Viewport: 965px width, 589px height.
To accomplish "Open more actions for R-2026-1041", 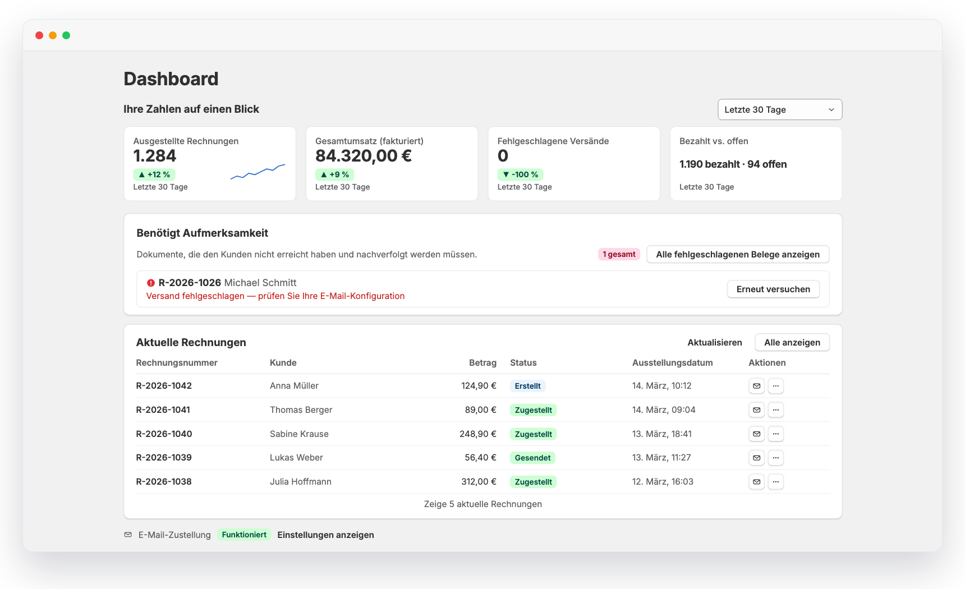I will (x=775, y=410).
